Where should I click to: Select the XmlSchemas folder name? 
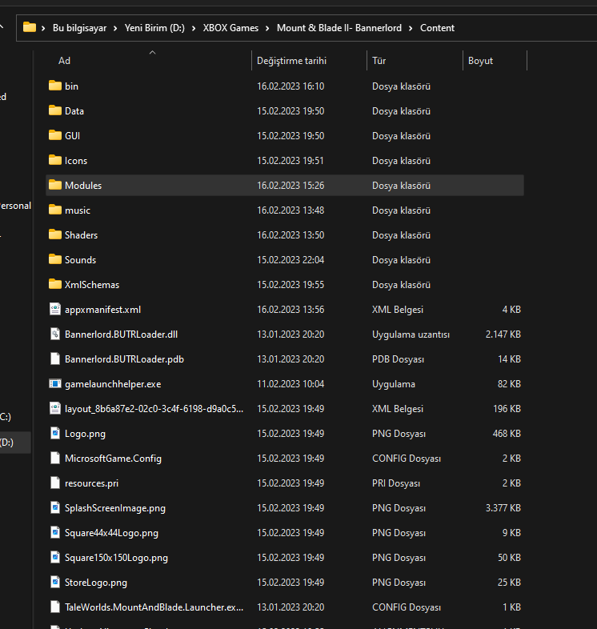point(92,284)
